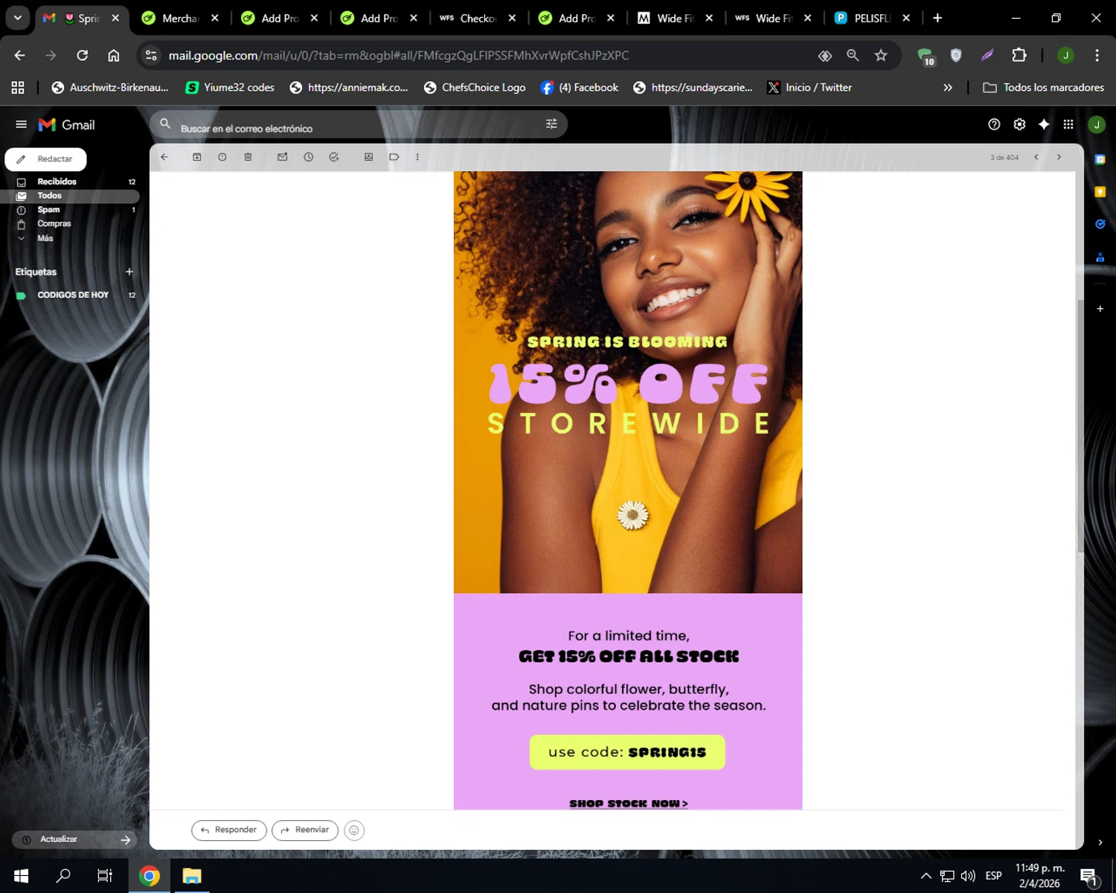The width and height of the screenshot is (1116, 893).
Task: Click the Actualizar button in the sidebar
Action: (74, 839)
